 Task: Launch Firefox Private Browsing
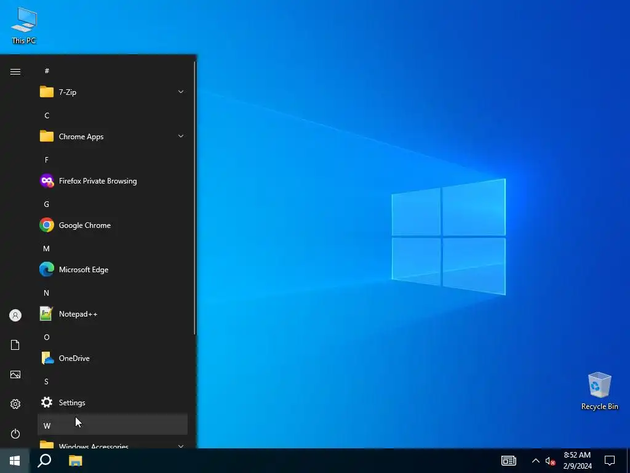(113, 181)
